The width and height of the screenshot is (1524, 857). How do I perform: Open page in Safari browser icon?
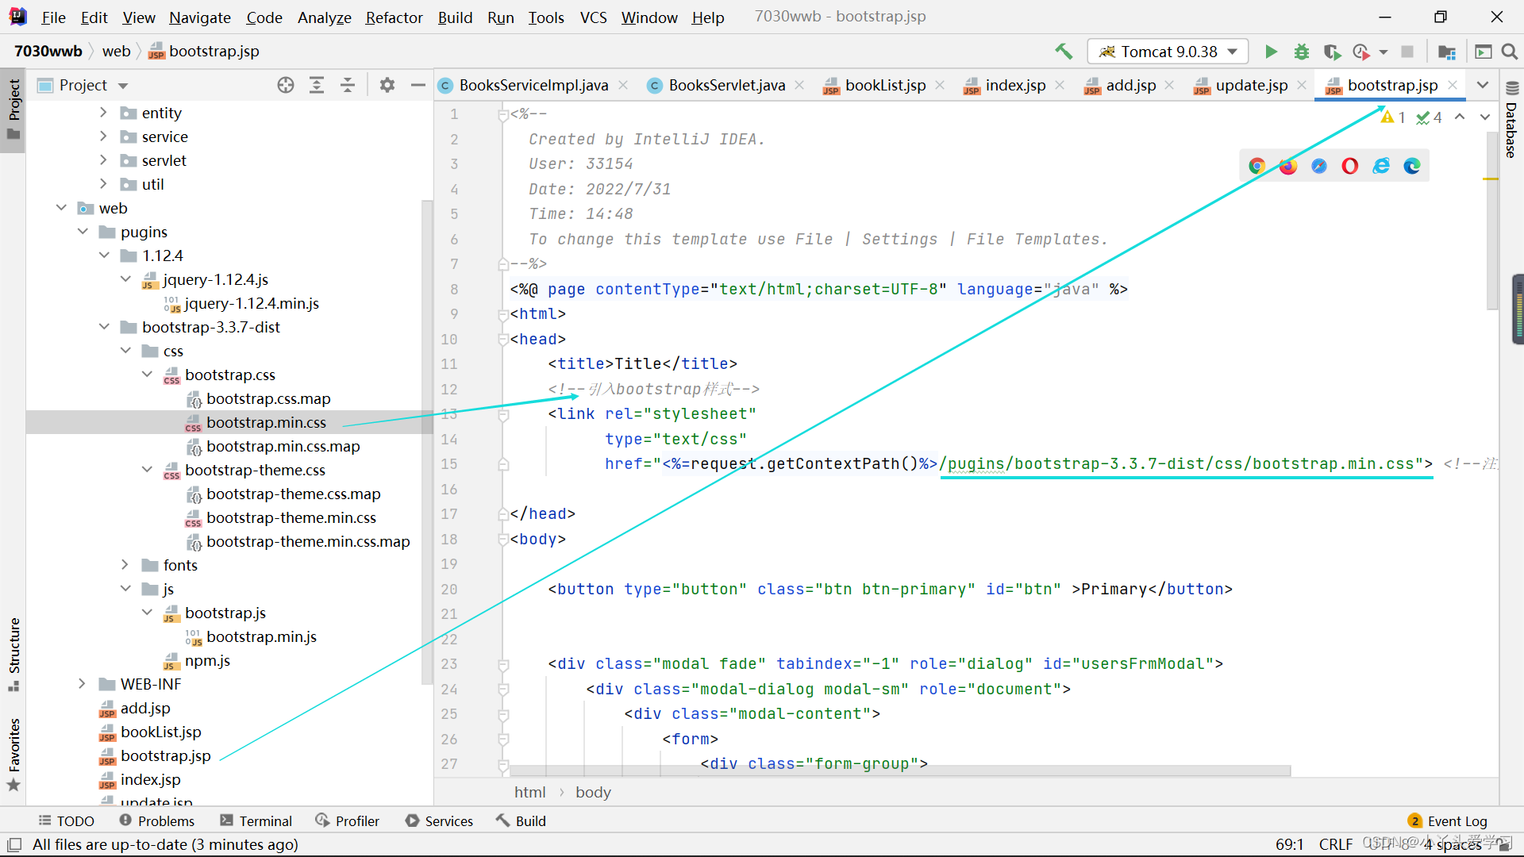pos(1319,166)
